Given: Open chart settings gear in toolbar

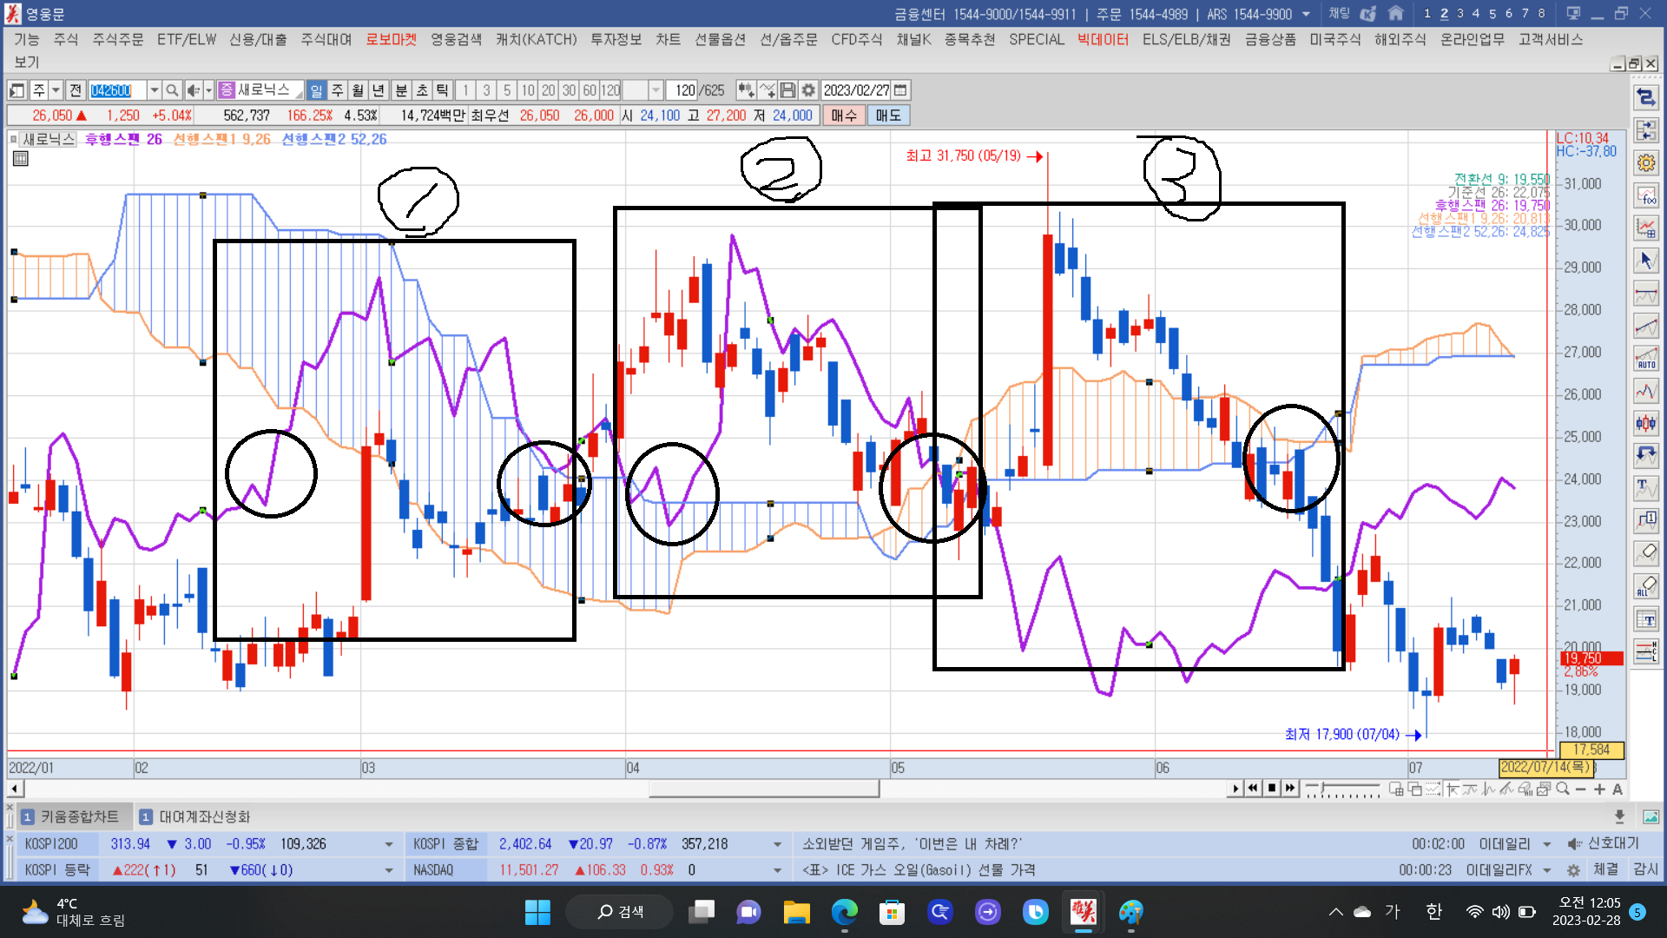Looking at the screenshot, I should pyautogui.click(x=808, y=90).
